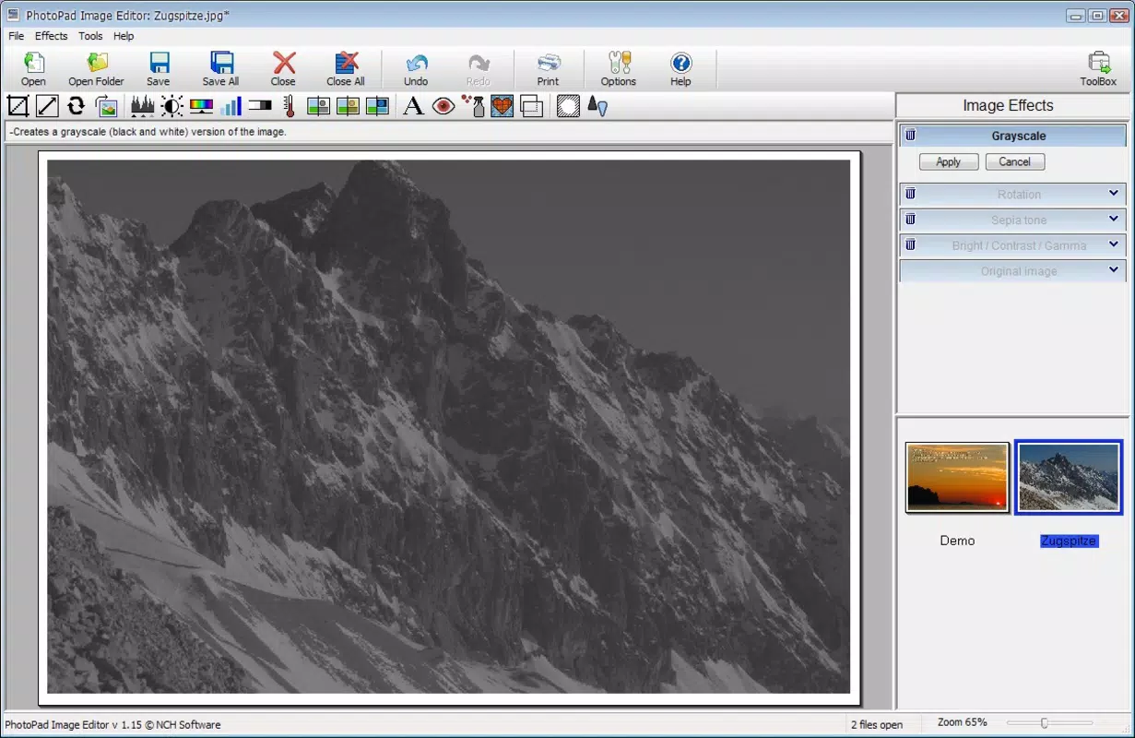
Task: Click the Zoom 65% status text
Action: 963,722
